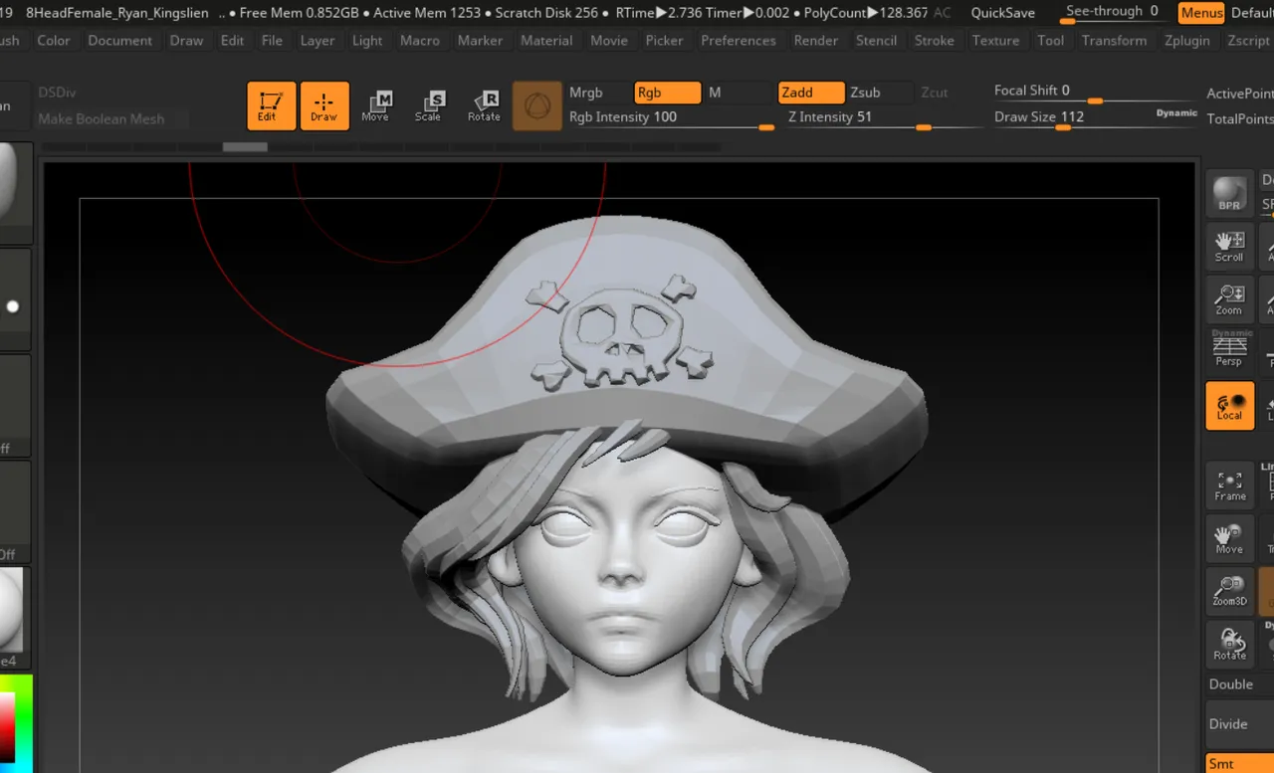Screen dimensions: 1274x773
Task: Render with the BPR button
Action: click(x=1230, y=195)
